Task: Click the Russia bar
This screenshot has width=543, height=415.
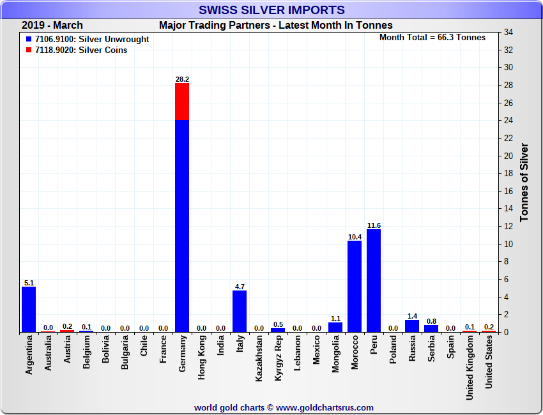Action: coord(412,326)
